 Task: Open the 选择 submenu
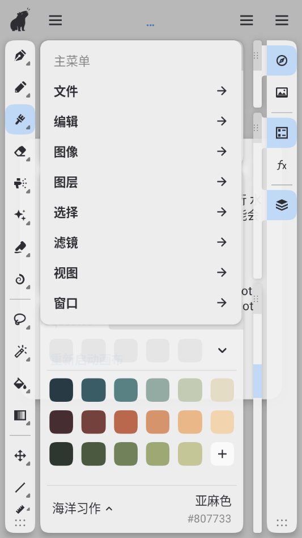141,212
